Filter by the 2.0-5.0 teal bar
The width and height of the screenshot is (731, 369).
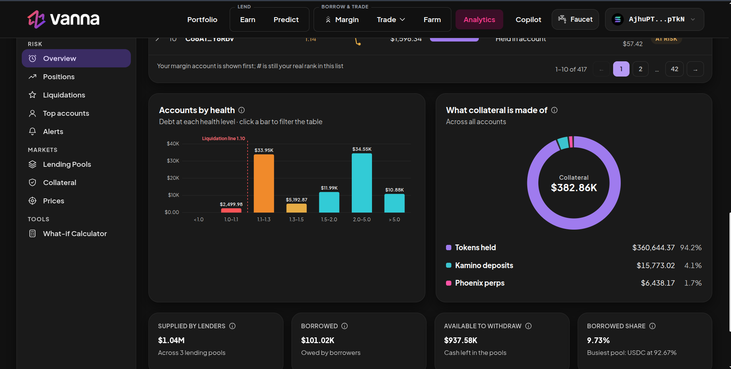tap(362, 183)
